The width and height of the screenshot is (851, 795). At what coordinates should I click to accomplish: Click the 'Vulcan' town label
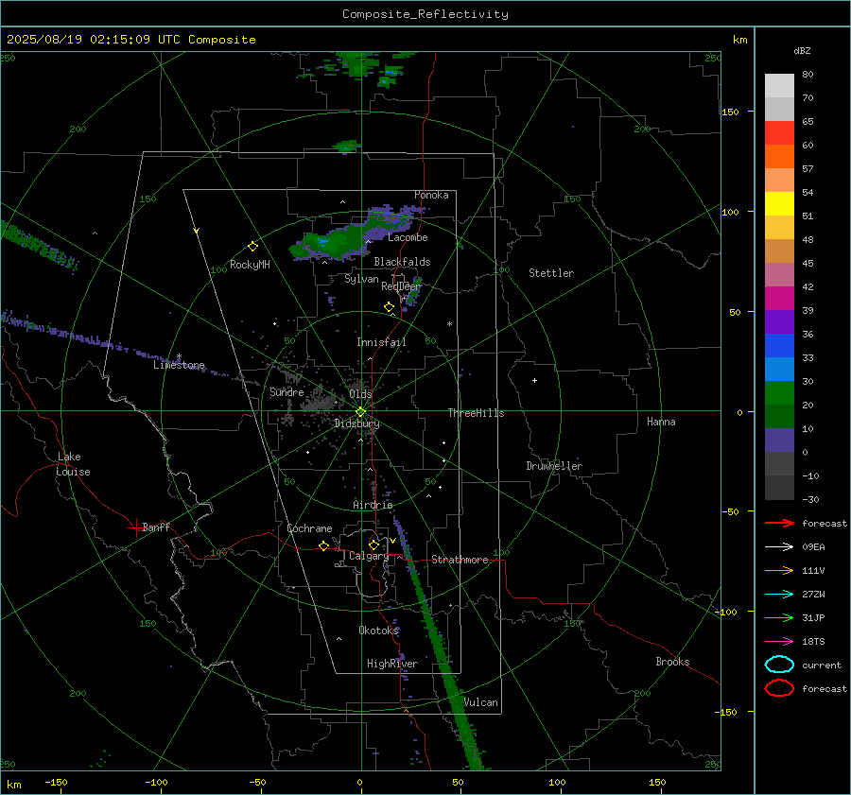pos(481,702)
